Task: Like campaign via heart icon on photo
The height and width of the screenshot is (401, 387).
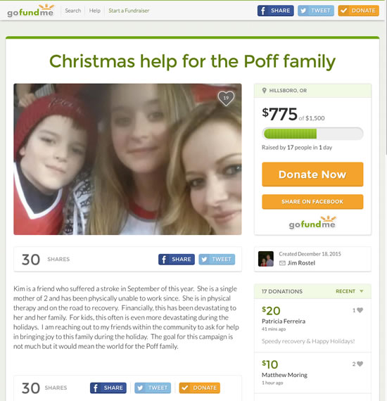Action: [x=226, y=98]
